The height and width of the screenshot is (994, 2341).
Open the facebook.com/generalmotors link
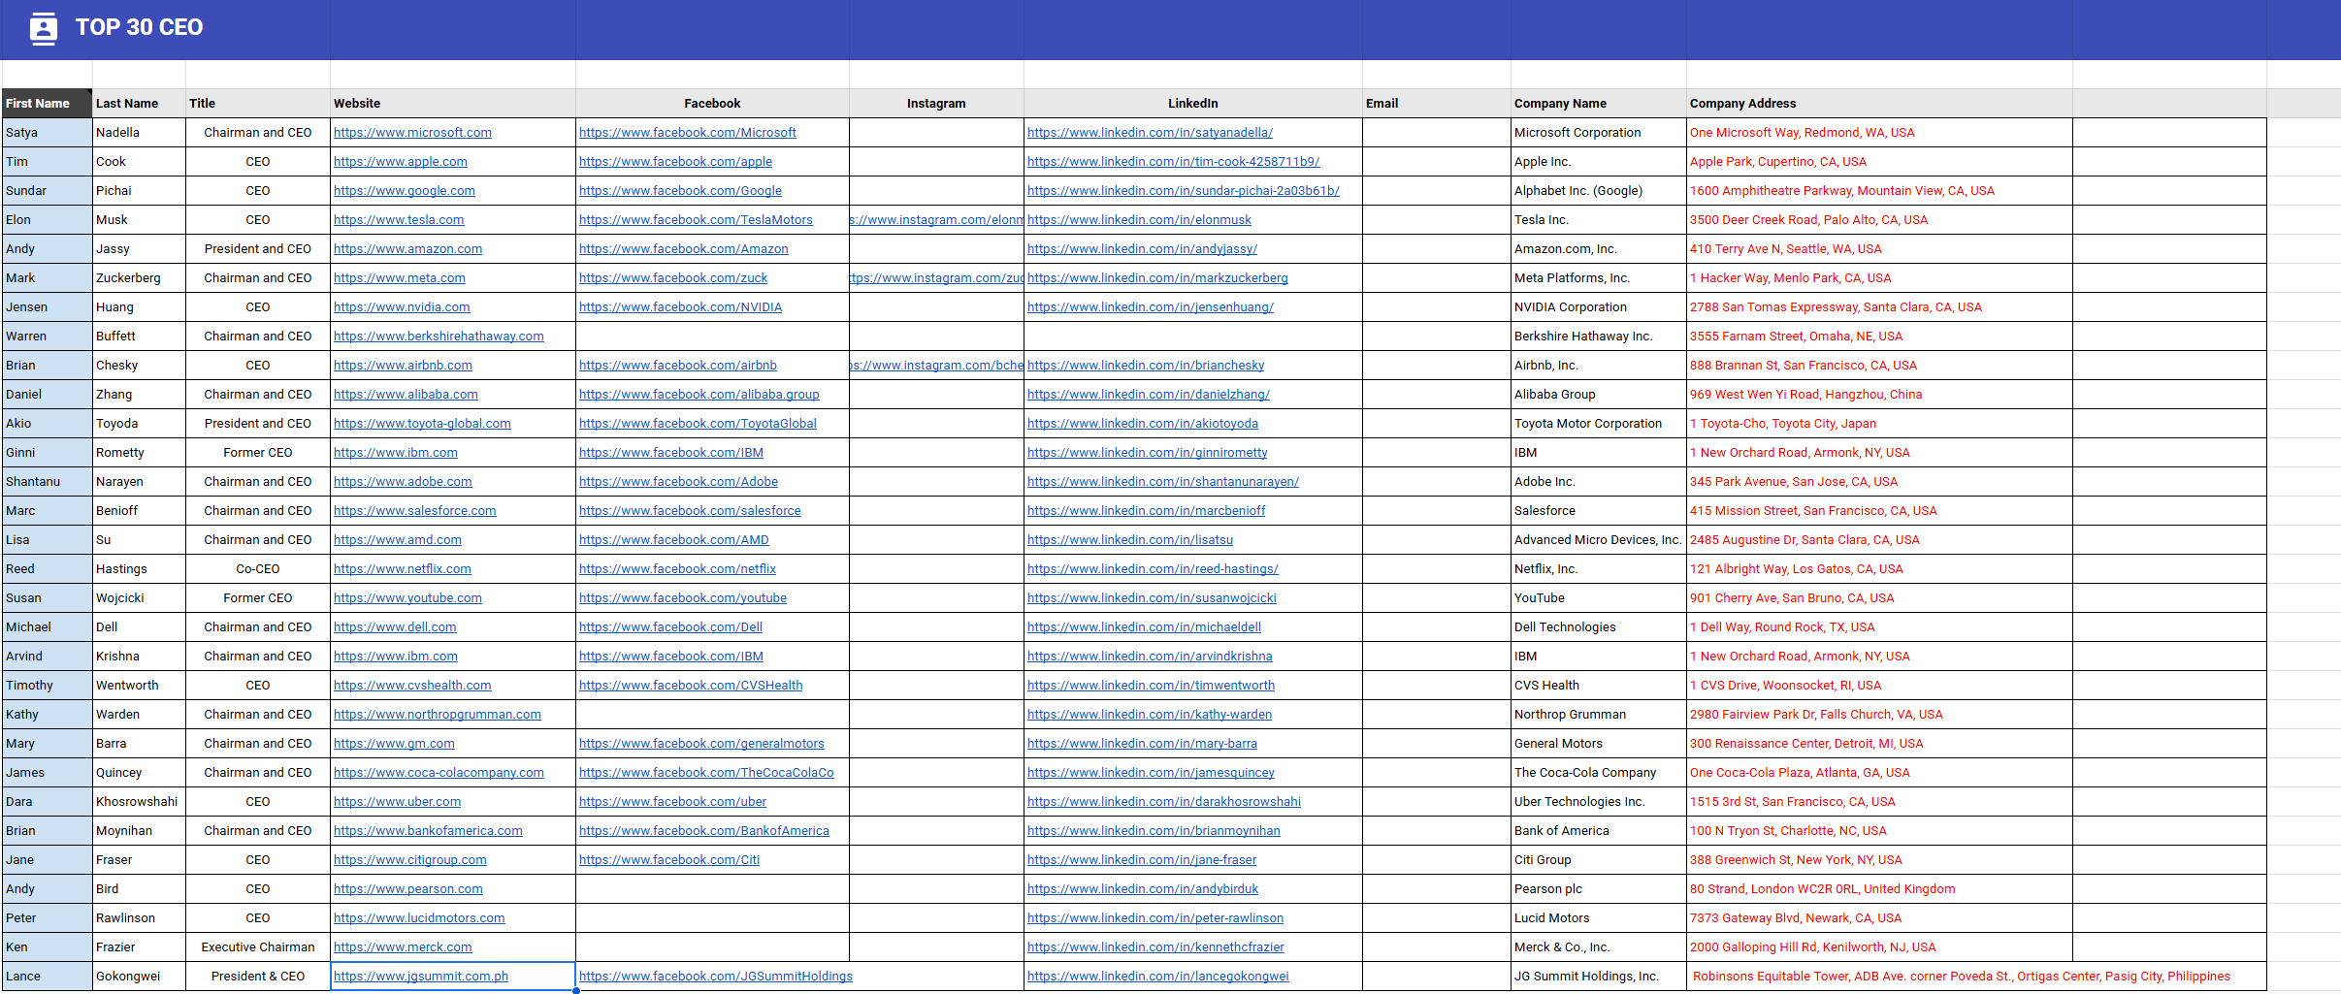pos(701,744)
